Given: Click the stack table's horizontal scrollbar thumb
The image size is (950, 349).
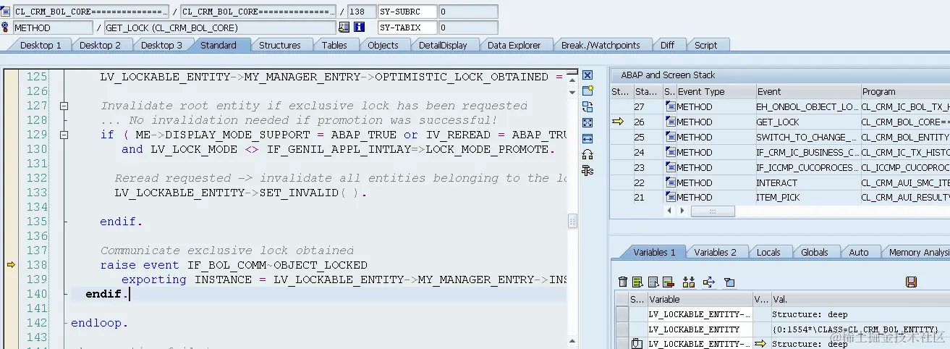Looking at the screenshot, I should [713, 211].
